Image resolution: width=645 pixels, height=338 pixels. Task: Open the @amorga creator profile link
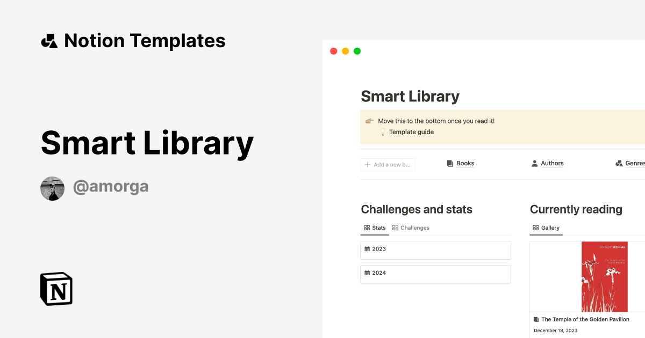pos(111,187)
